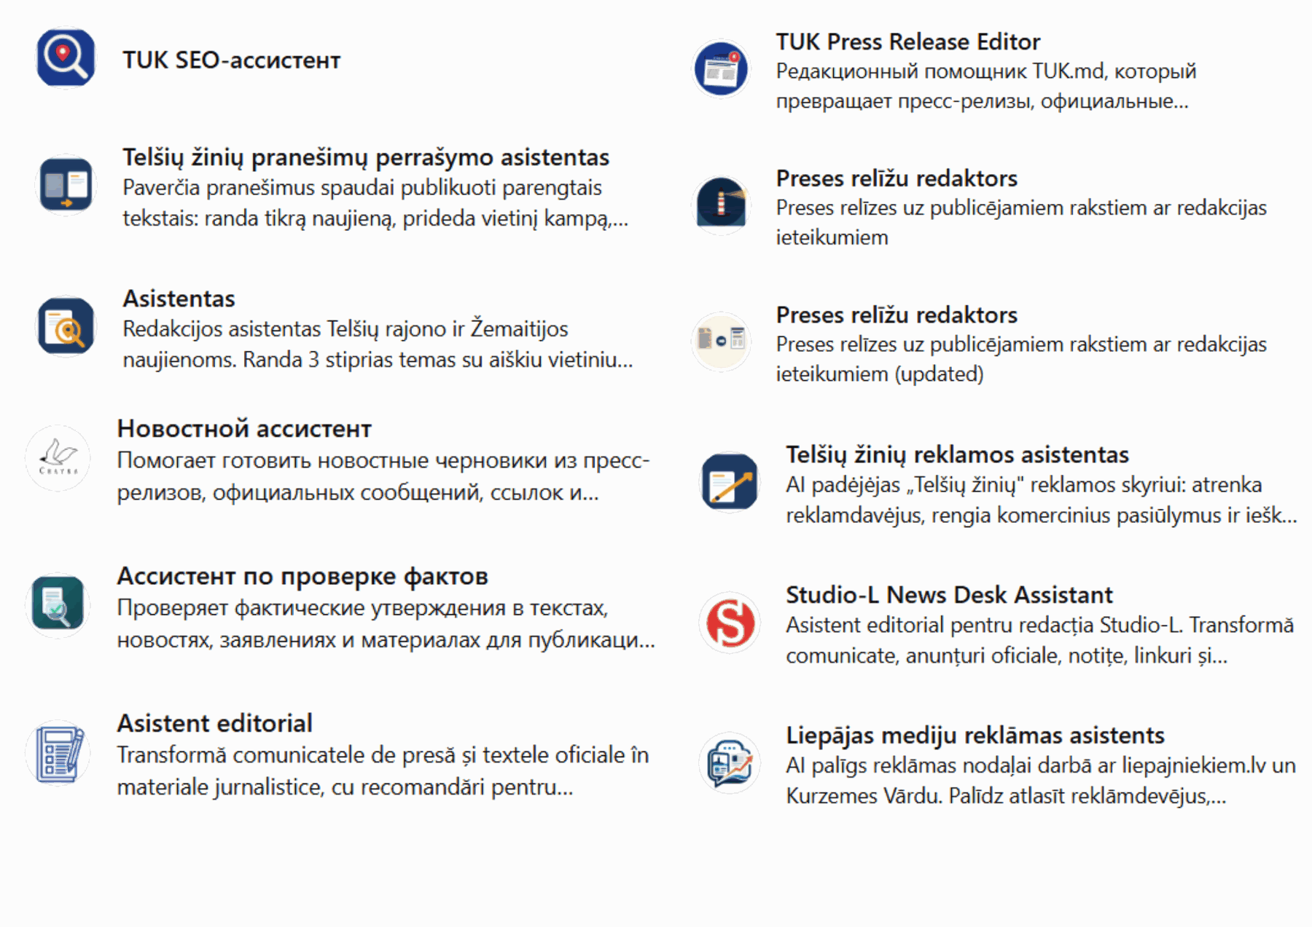
Task: Click description 'Помогает готовить новостные черновики из пресс-'
Action: click(x=383, y=460)
